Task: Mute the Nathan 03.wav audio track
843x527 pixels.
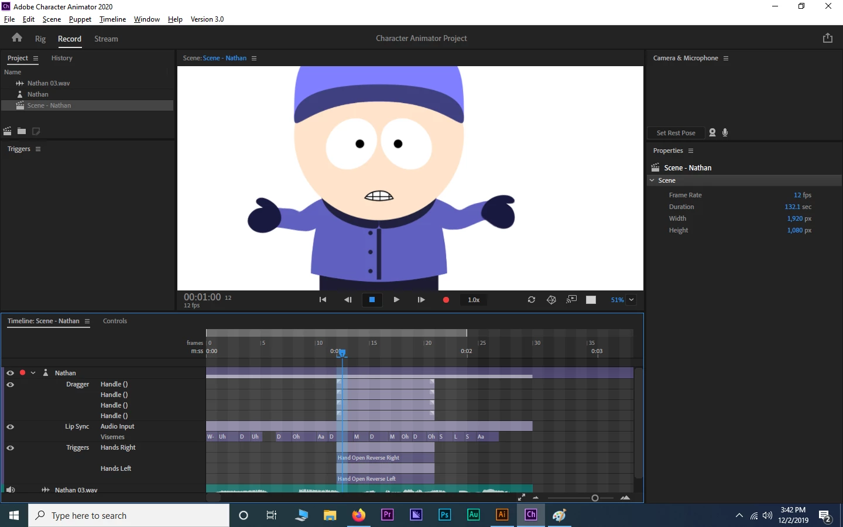Action: point(10,490)
